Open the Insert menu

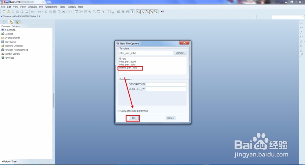[x=23, y=7]
